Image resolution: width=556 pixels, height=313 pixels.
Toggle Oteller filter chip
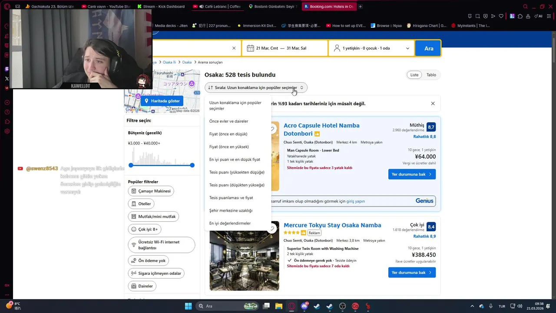coord(141,203)
